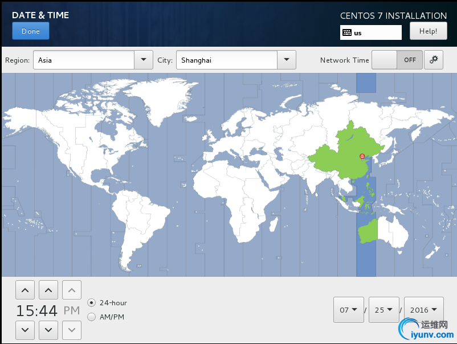Click the us keyboard layout indicator

371,32
